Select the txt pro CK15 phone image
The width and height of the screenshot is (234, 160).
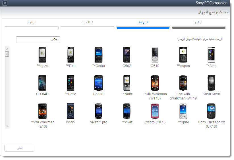click(x=155, y=111)
